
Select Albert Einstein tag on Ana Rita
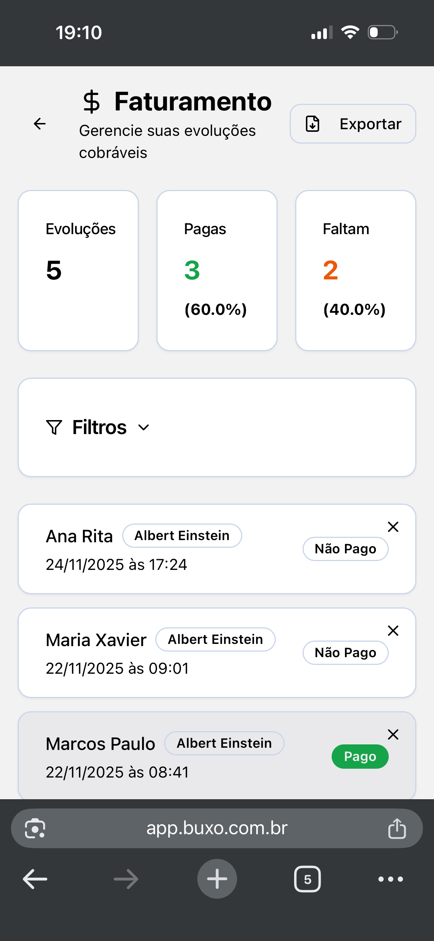coord(182,536)
